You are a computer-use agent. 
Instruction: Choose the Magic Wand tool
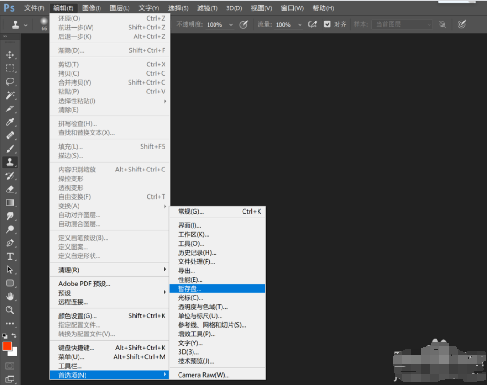click(10, 95)
